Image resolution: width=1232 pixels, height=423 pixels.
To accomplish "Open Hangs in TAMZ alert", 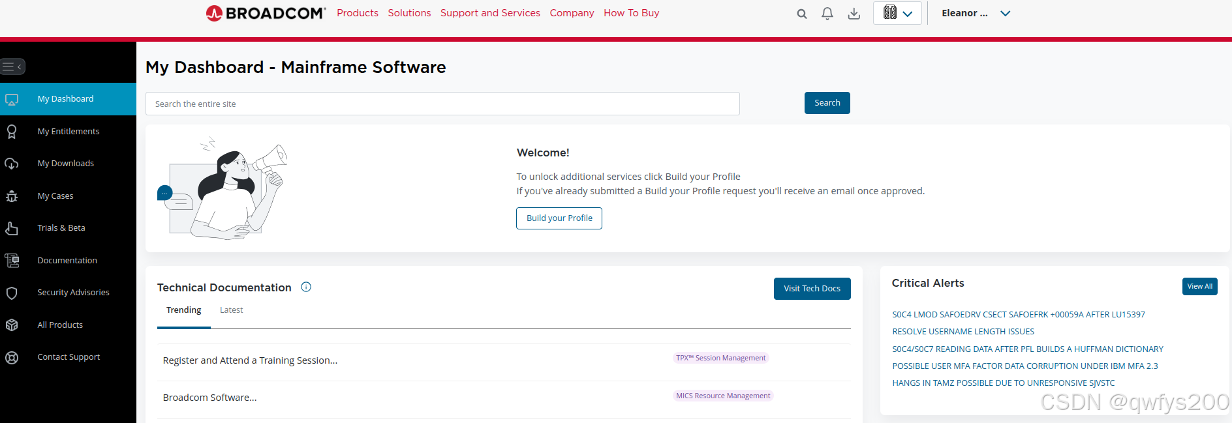I will coord(1003,383).
